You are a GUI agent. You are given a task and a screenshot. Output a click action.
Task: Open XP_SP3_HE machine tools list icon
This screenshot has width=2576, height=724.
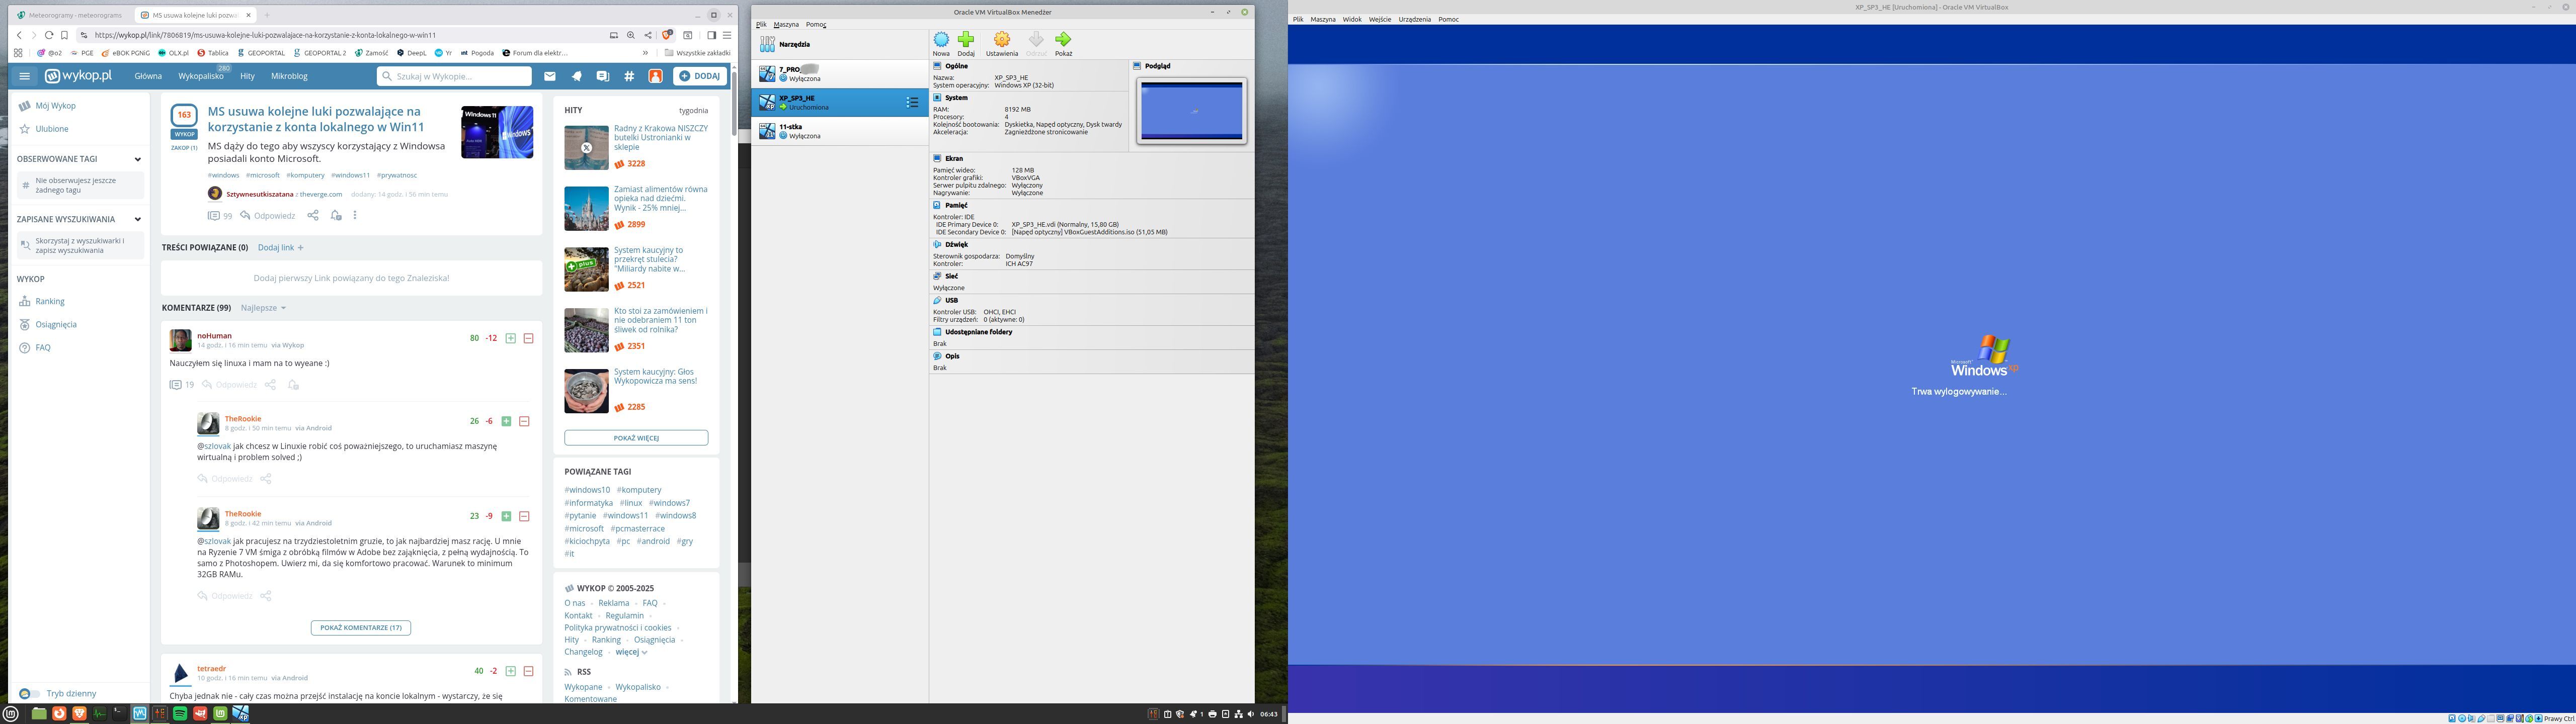click(x=912, y=102)
